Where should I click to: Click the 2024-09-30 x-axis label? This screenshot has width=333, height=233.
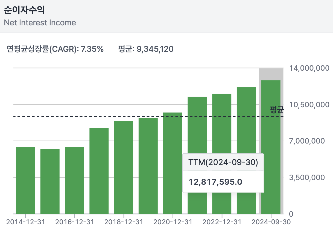pos(271,222)
